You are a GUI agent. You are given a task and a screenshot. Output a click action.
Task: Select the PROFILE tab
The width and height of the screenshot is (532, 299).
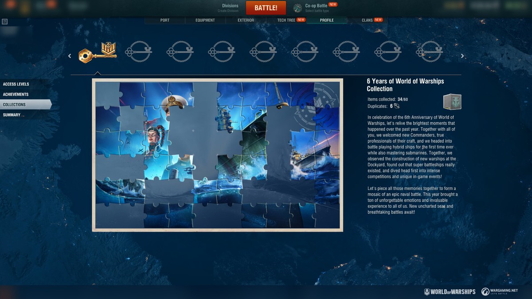click(x=327, y=20)
